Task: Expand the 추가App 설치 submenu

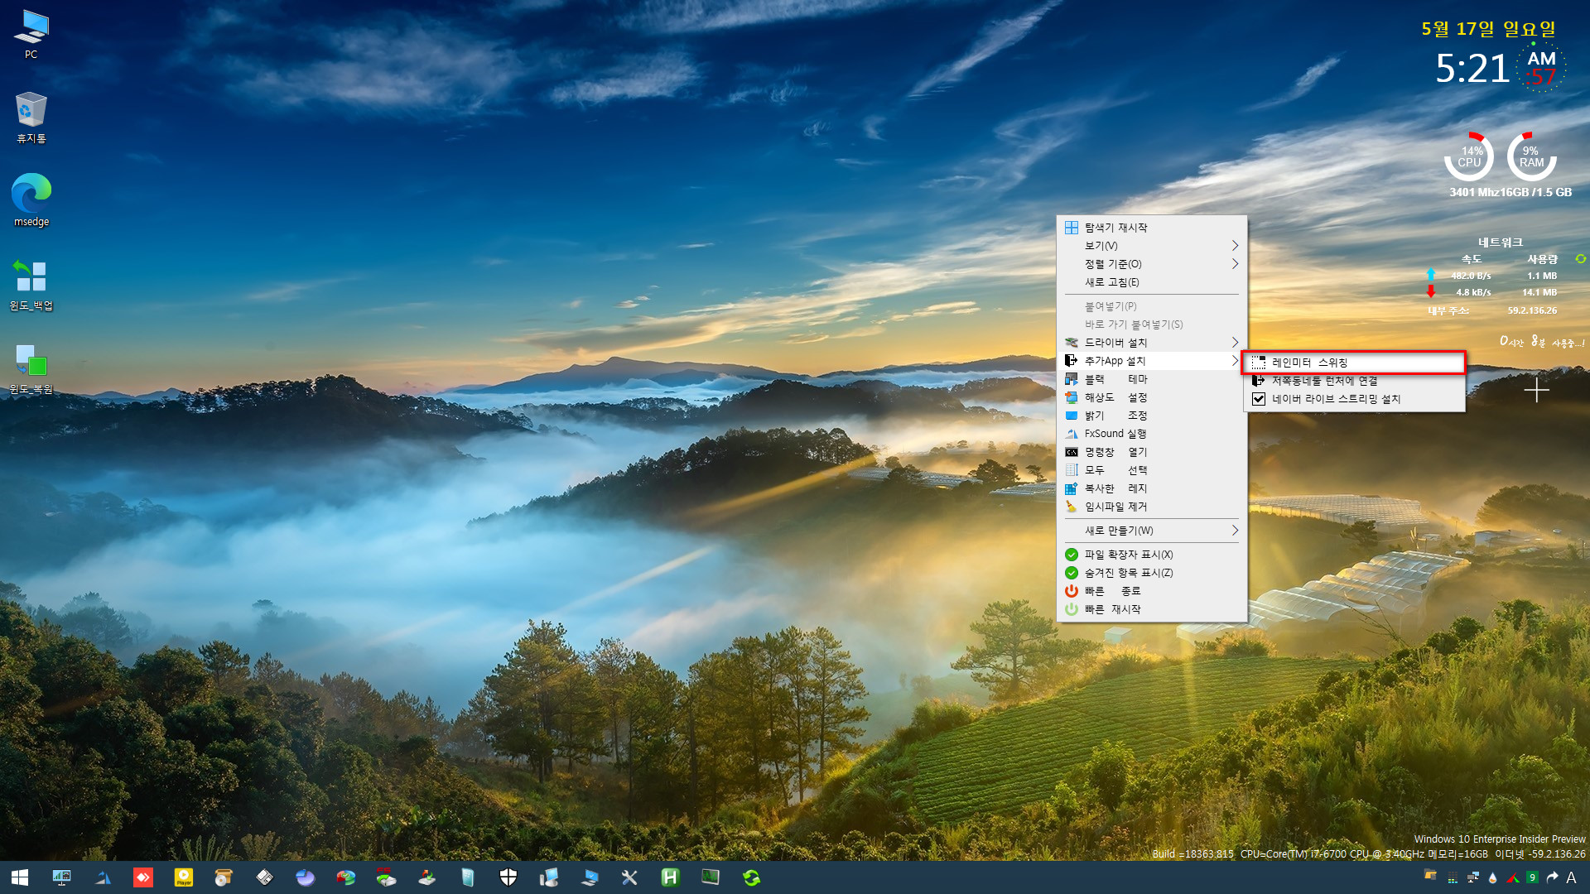Action: 1151,361
